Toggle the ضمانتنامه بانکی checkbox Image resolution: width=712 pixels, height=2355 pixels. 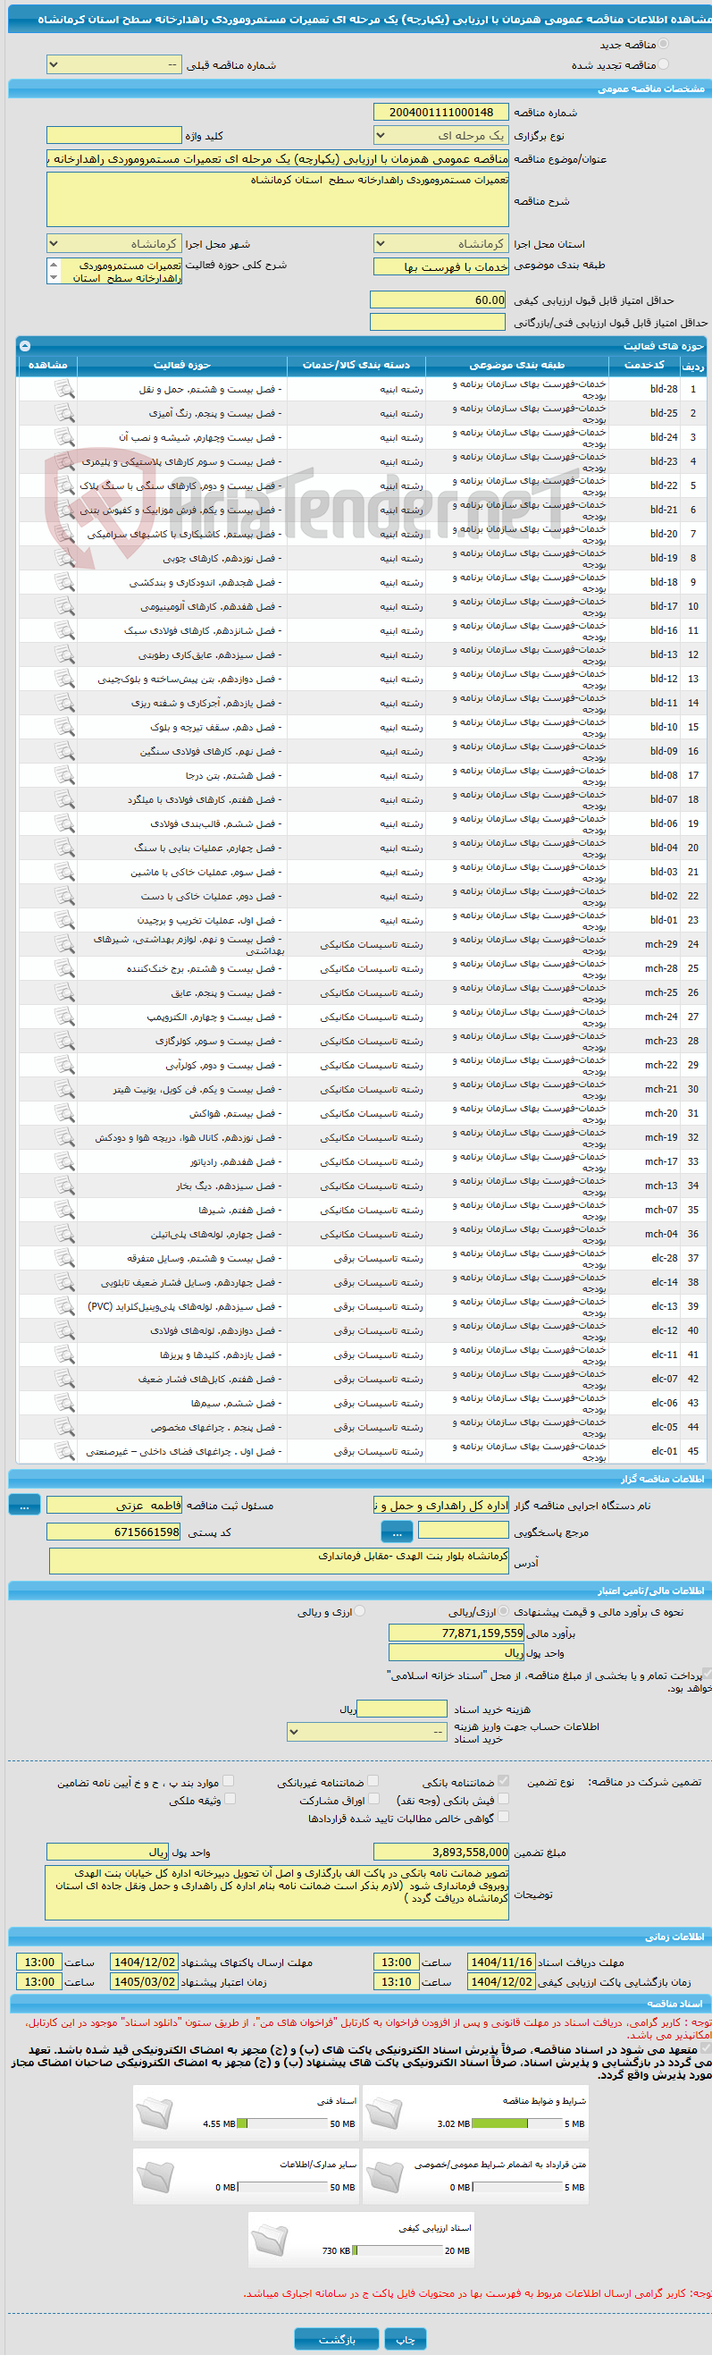(x=504, y=1781)
